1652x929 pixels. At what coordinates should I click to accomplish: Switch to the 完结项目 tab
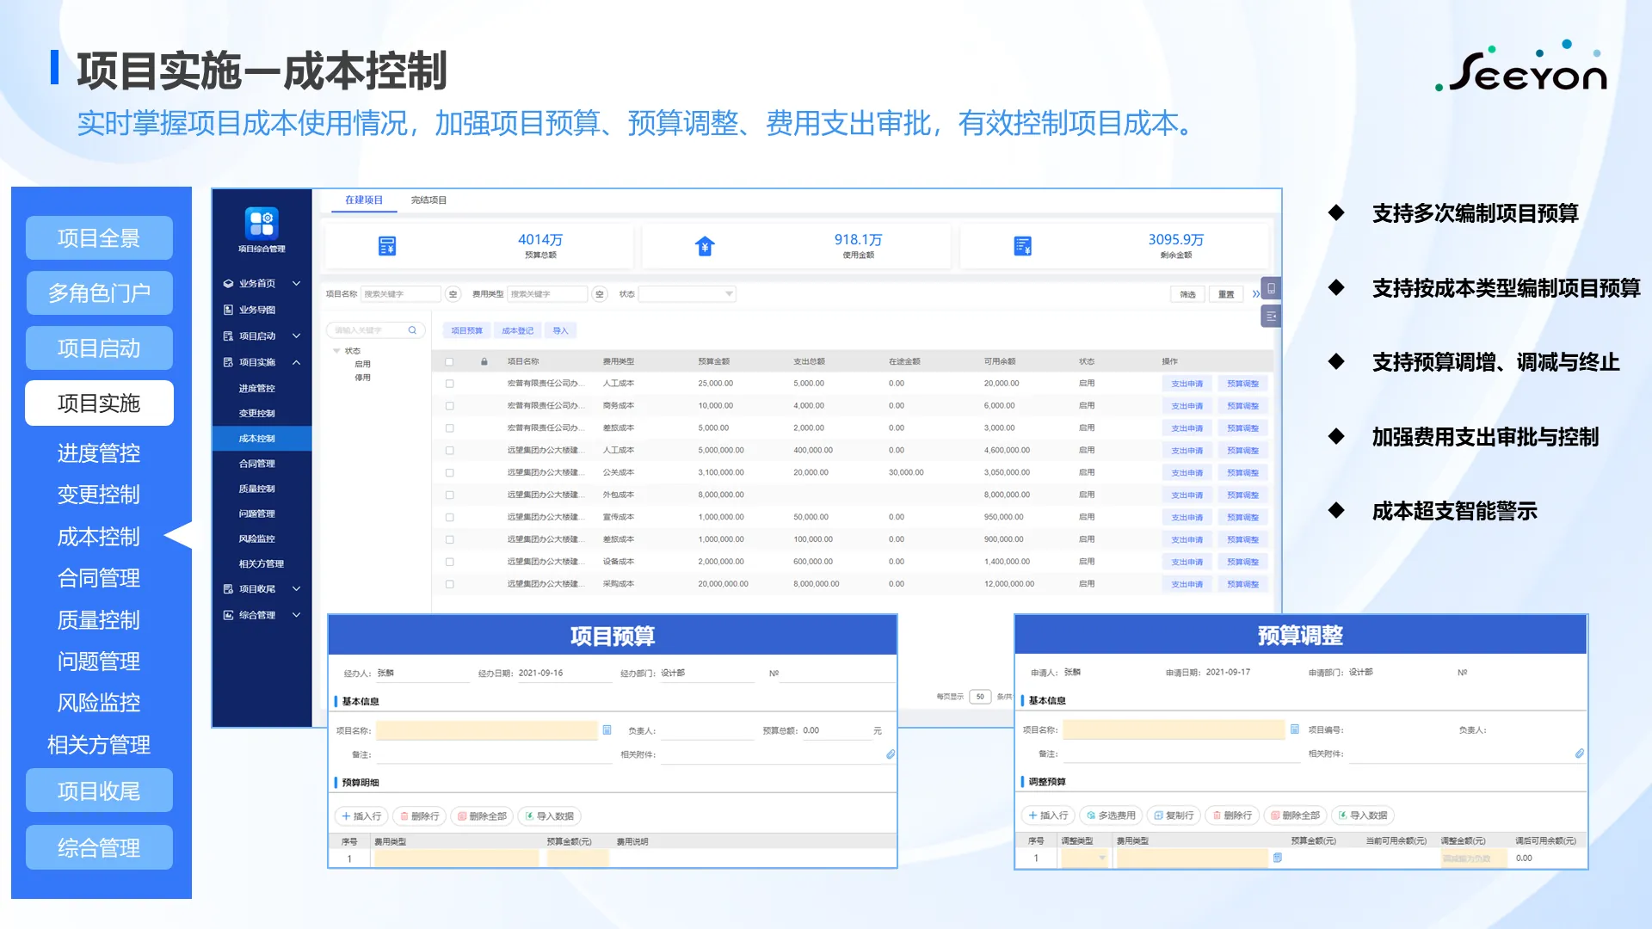point(428,200)
